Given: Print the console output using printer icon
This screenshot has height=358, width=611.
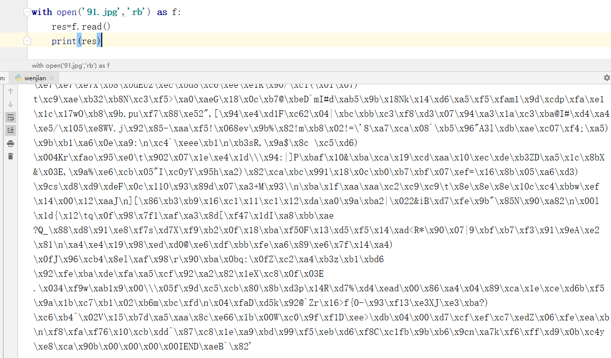Looking at the screenshot, I should 11,143.
